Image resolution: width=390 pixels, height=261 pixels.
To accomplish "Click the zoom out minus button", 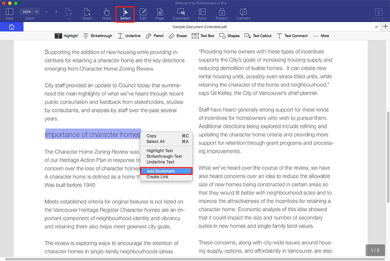I will [46, 12].
